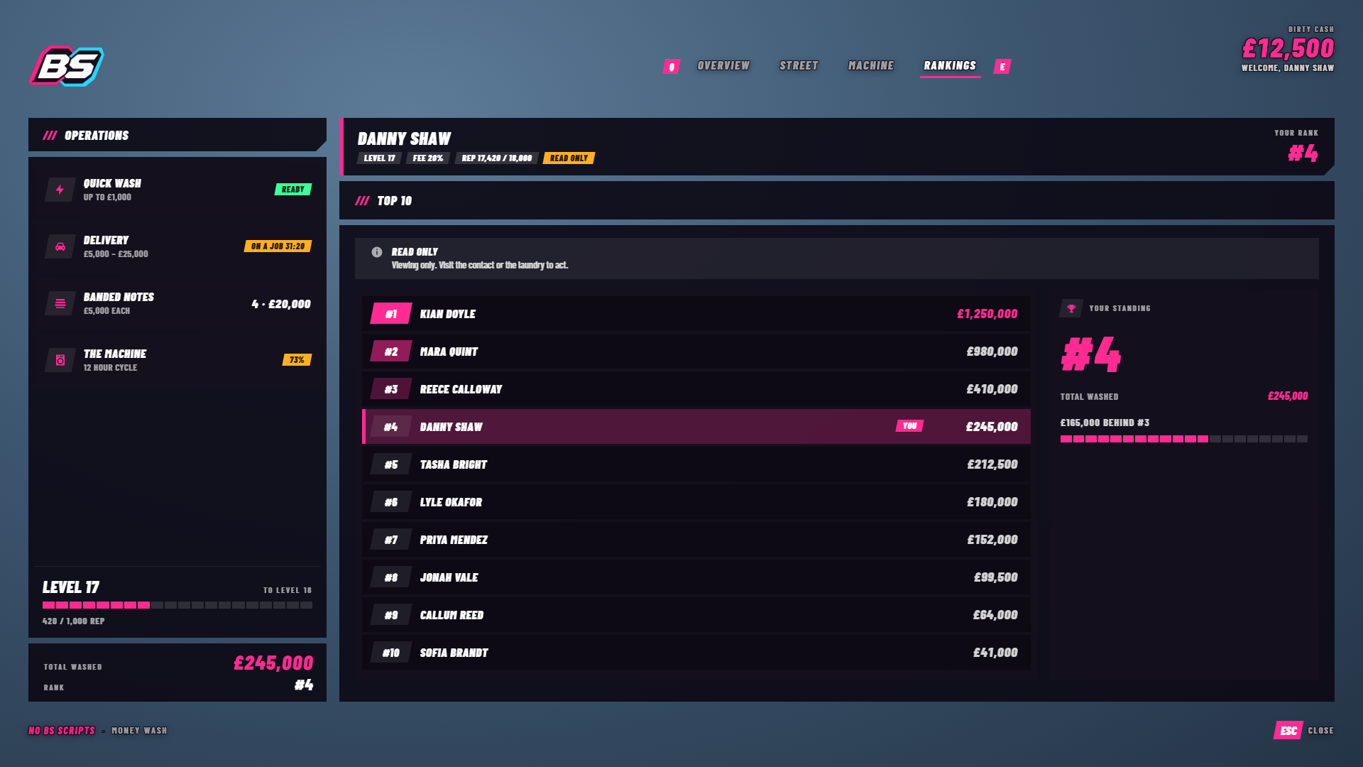Click the orange READ ONLY tag
This screenshot has height=767, width=1363.
tap(569, 158)
